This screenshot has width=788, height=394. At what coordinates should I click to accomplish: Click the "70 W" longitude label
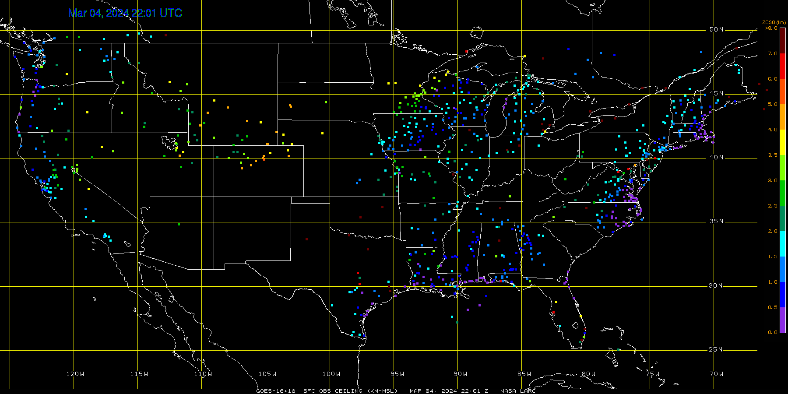pyautogui.click(x=717, y=374)
